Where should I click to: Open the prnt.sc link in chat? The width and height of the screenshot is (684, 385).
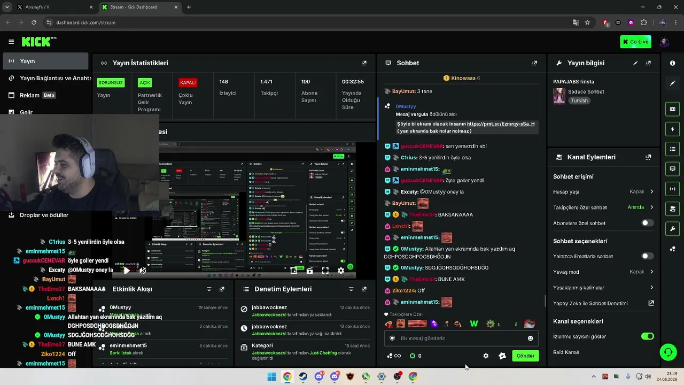click(501, 124)
